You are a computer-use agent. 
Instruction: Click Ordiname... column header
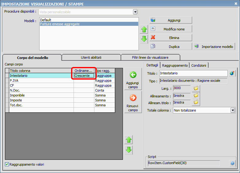84,71
